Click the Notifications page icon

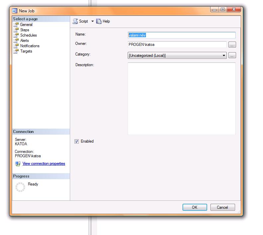click(16, 46)
